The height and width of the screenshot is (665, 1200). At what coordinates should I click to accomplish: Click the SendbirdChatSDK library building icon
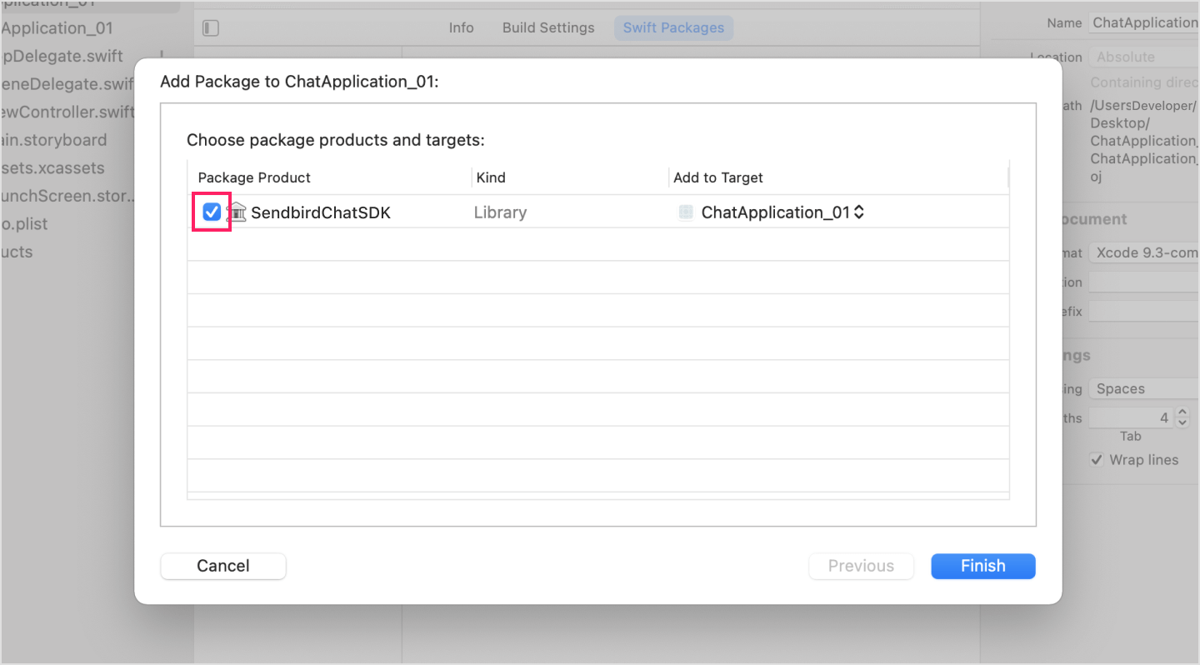pyautogui.click(x=237, y=212)
